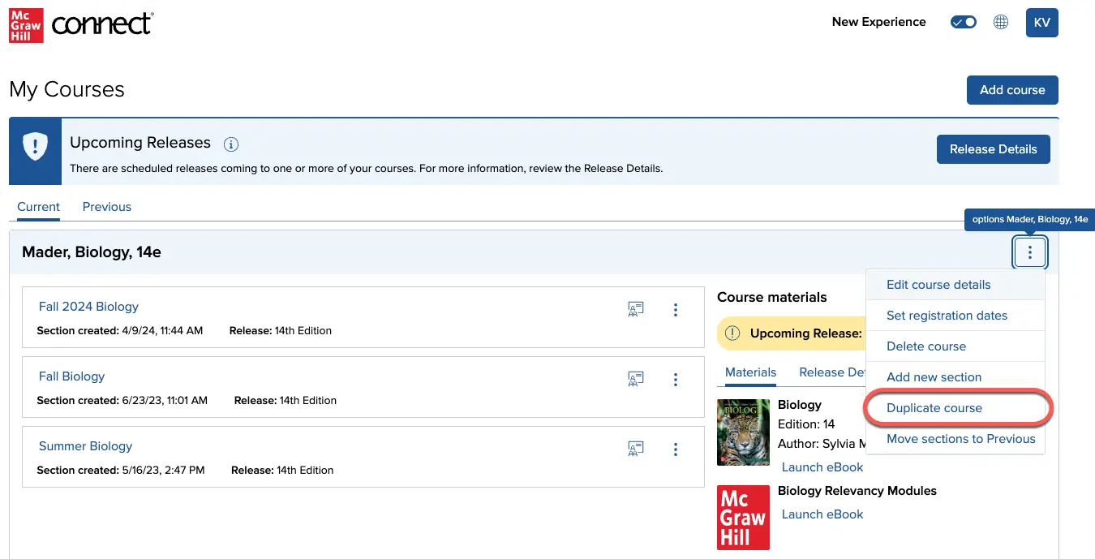Open the Summer Biology options kebab menu
Viewport: 1095px width, 559px height.
(675, 449)
